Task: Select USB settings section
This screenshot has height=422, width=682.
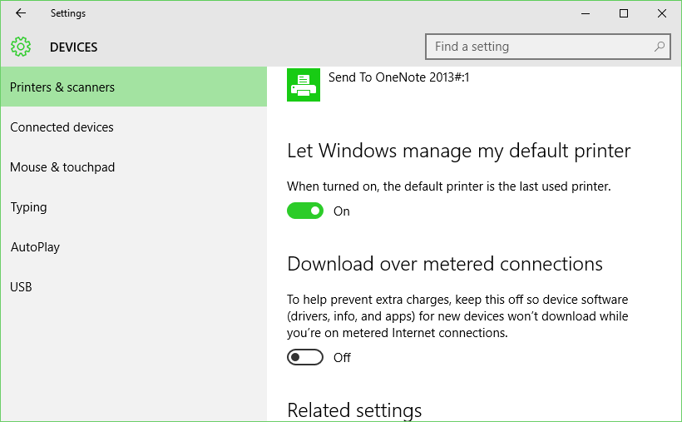Action: [x=134, y=287]
